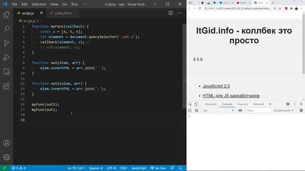Switch to the DevTools Elements tab

(211, 104)
